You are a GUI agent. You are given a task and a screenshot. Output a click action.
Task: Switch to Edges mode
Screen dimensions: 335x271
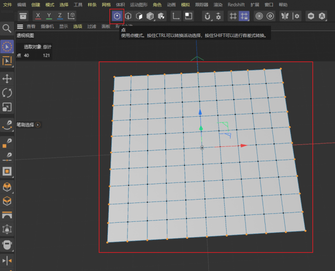tap(128, 16)
